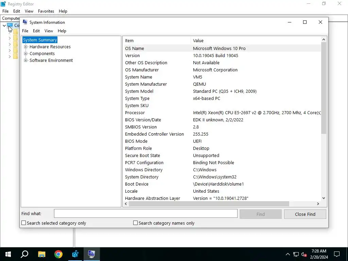Image resolution: width=348 pixels, height=261 pixels.
Task: Open network status tray icon
Action: [296, 254]
